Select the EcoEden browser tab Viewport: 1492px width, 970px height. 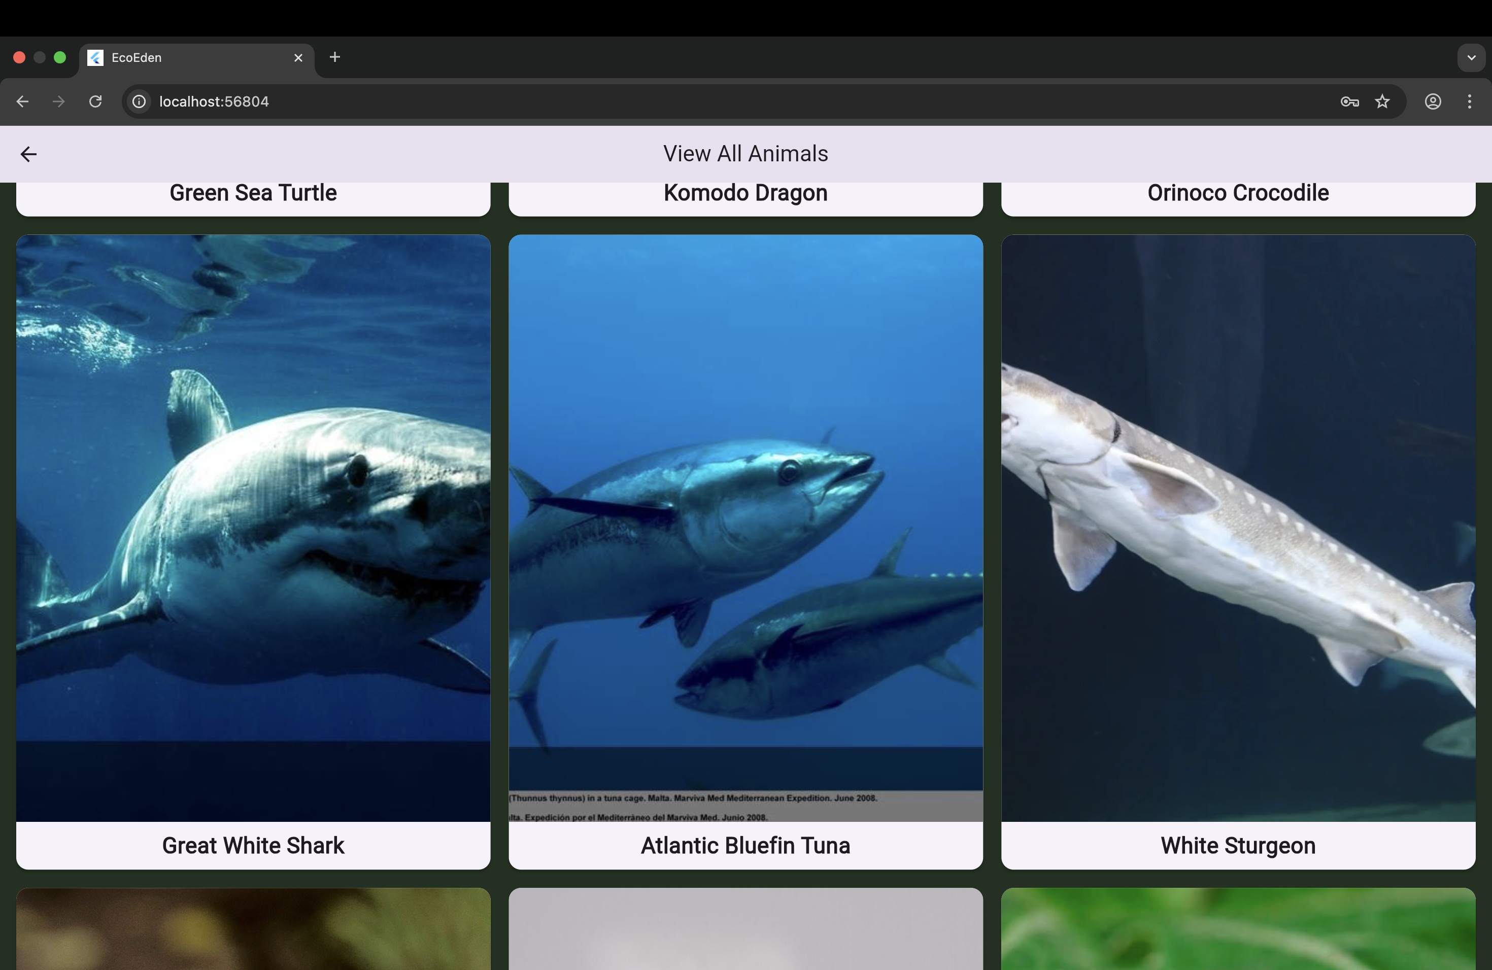(188, 58)
